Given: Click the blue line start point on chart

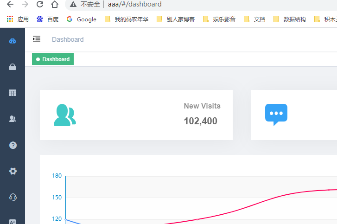Looking at the screenshot, I should tap(65, 219).
